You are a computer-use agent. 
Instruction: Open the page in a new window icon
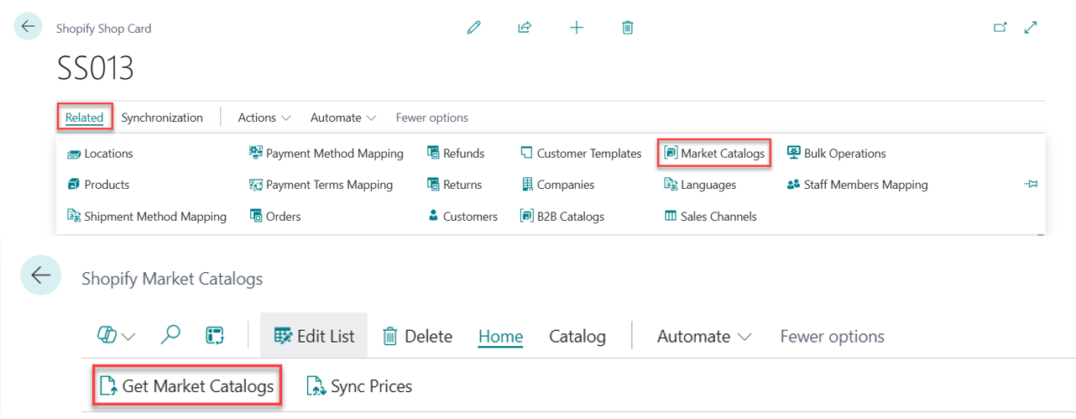point(1000,28)
